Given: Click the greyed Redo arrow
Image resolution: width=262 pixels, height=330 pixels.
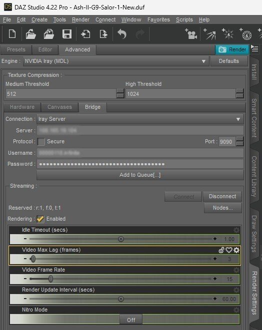Looking at the screenshot, I should [x=139, y=34].
